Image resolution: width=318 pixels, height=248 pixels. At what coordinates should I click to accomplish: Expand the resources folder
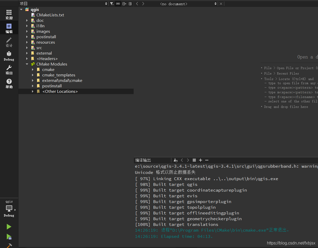27,42
